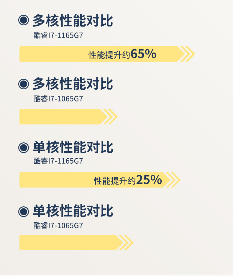
Task: Select the first 单核性能对比 heading
Action: coord(73,147)
